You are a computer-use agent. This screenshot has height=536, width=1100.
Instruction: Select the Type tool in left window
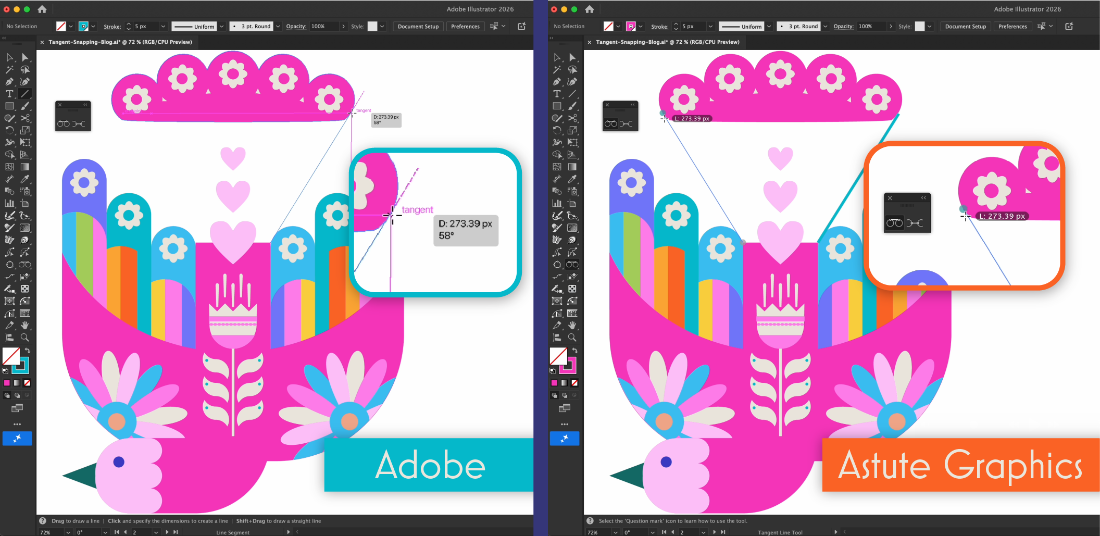point(9,94)
